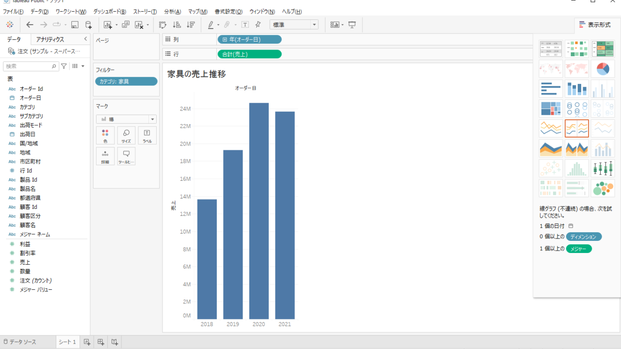Add new dashboard tab icon at bottom

tap(101, 342)
